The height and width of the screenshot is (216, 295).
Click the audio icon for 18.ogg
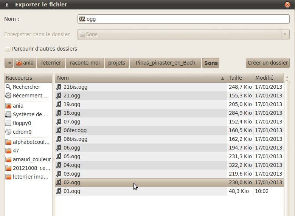pyautogui.click(x=59, y=113)
